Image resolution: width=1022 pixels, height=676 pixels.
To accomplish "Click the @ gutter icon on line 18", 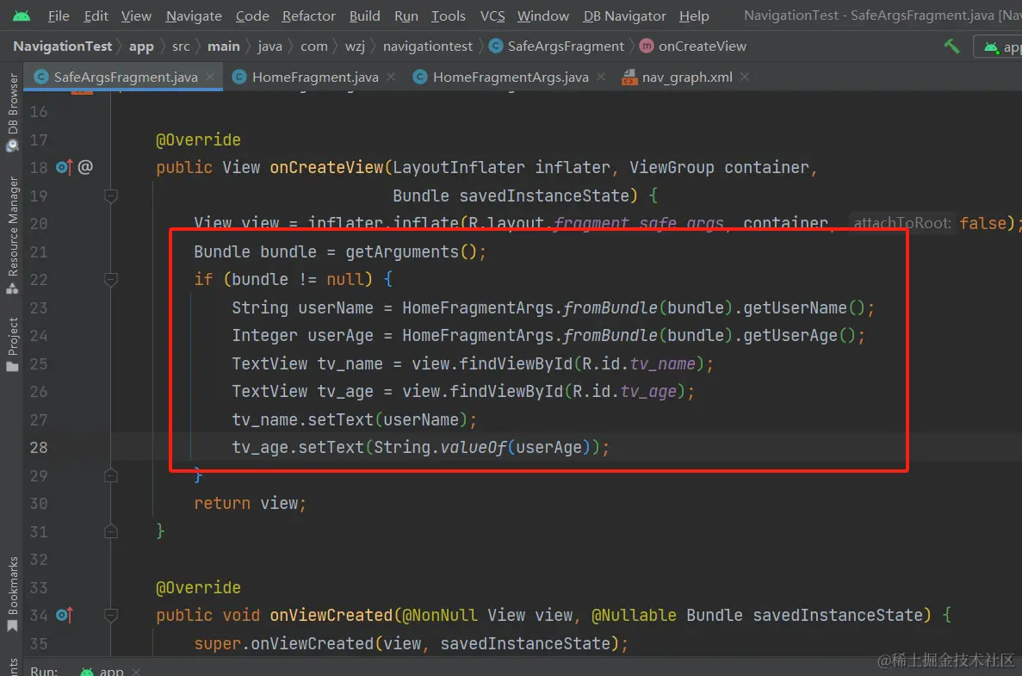I will (85, 168).
